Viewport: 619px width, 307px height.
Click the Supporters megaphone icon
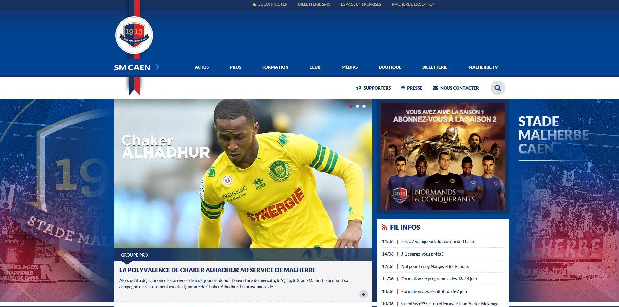click(x=358, y=88)
